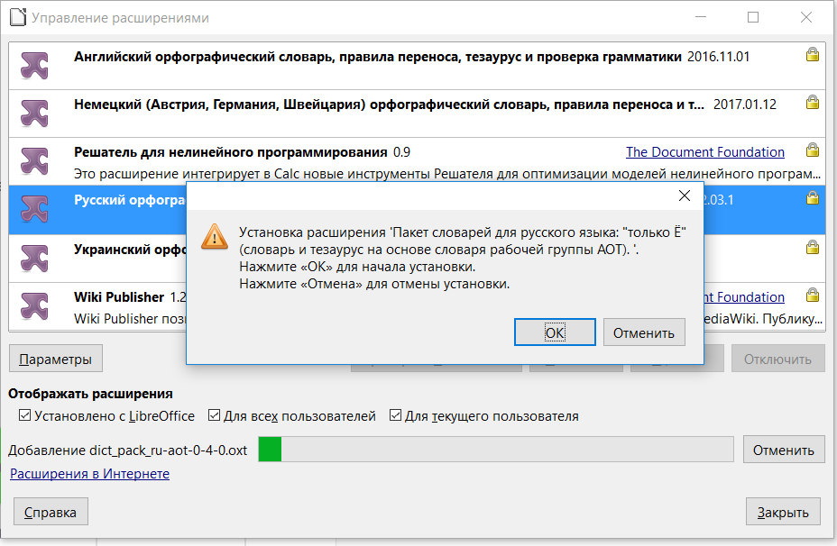The height and width of the screenshot is (546, 837).
Task: Click the Wiki Publisher extension puzzle icon
Action: click(35, 305)
